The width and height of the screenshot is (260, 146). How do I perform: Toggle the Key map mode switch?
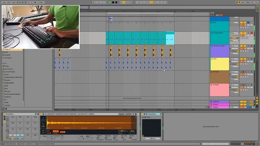coord(242,2)
